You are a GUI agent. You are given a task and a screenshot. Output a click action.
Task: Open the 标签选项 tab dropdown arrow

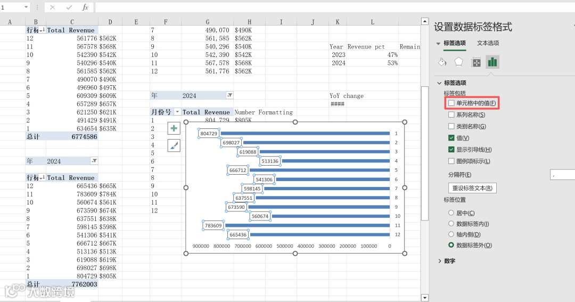[438, 43]
